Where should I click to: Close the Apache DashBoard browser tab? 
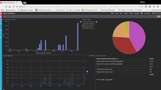(x=20, y=3)
